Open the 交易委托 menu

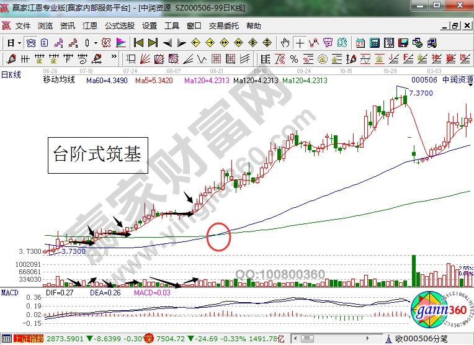223,26
